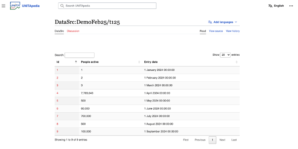
Task: Open record Id 7 link
Action: (58, 116)
